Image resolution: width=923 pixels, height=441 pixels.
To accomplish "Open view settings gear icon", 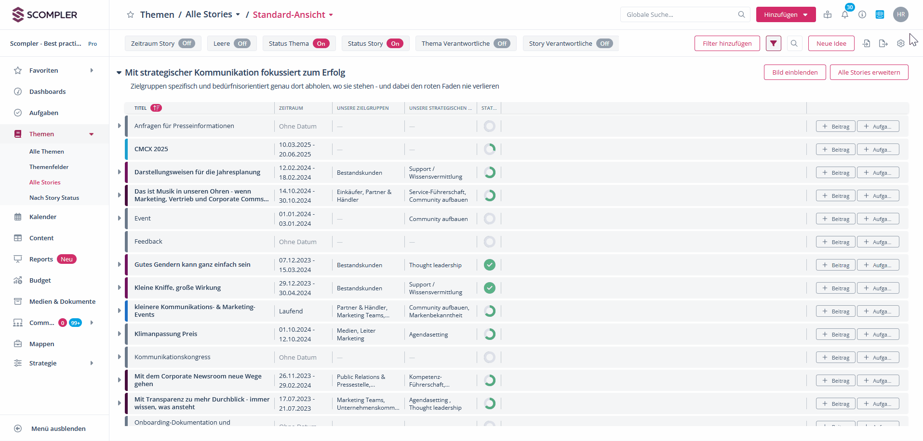I will [x=900, y=43].
